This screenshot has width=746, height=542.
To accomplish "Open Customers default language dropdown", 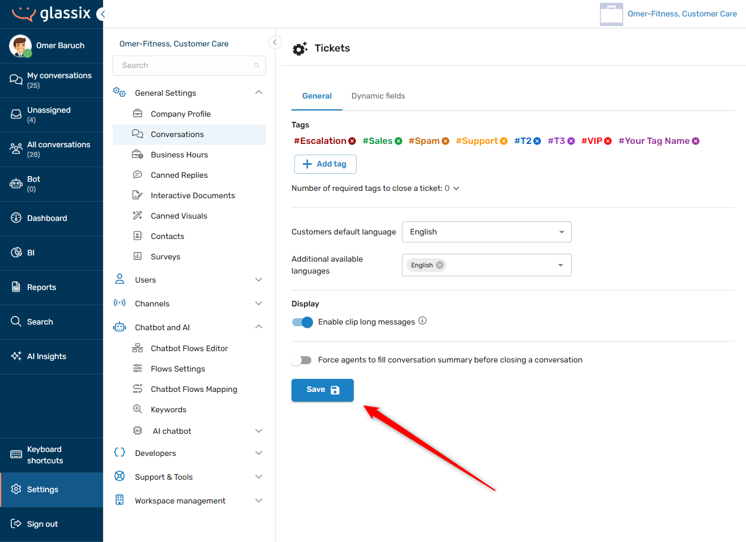I will (x=487, y=232).
